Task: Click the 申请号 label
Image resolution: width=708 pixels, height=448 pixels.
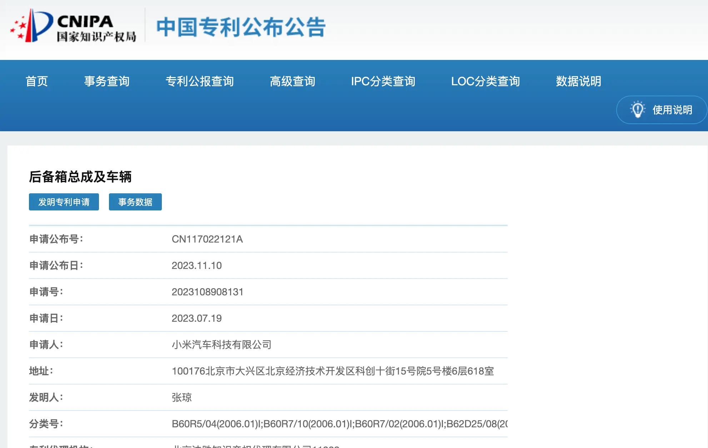Action: [x=46, y=292]
